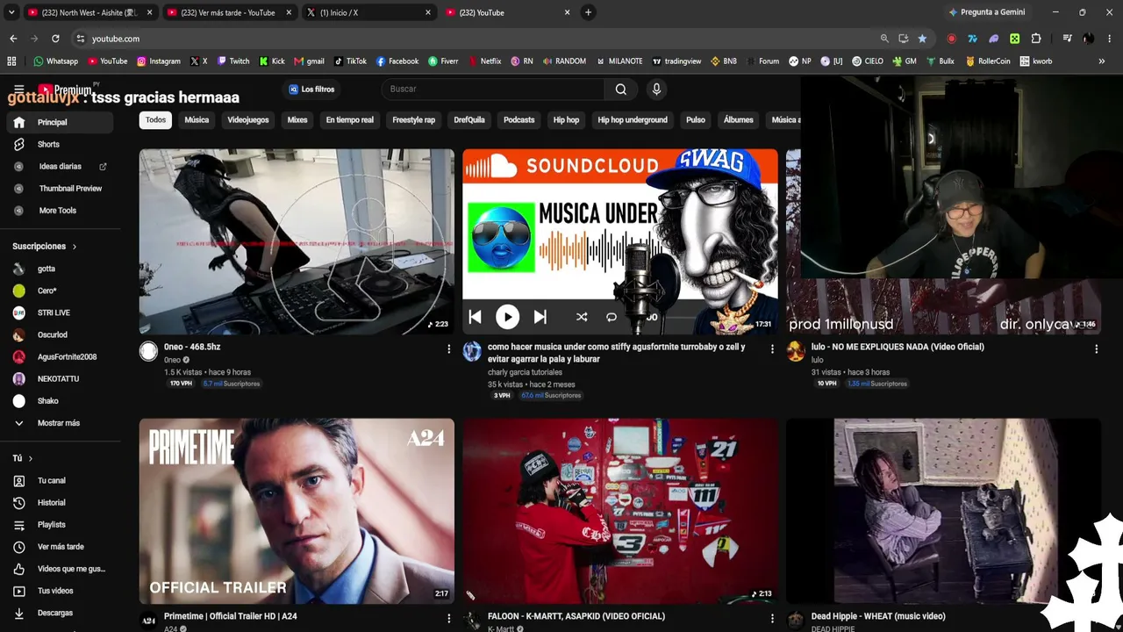The width and height of the screenshot is (1123, 632).
Task: Click Pregunta a Gemini button
Action: 987,12
